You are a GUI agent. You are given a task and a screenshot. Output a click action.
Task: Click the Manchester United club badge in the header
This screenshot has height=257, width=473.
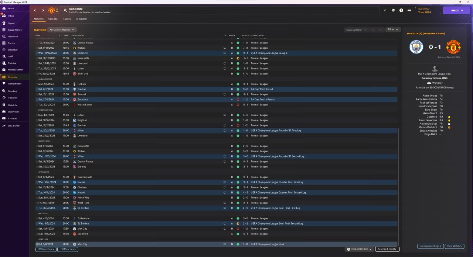pos(51,10)
